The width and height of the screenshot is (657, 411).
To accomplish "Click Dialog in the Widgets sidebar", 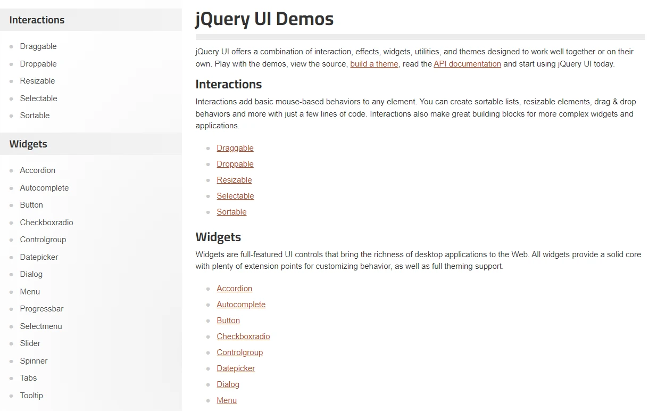I will (x=31, y=274).
